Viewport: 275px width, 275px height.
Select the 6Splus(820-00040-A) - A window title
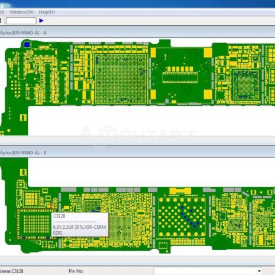tap(23, 33)
